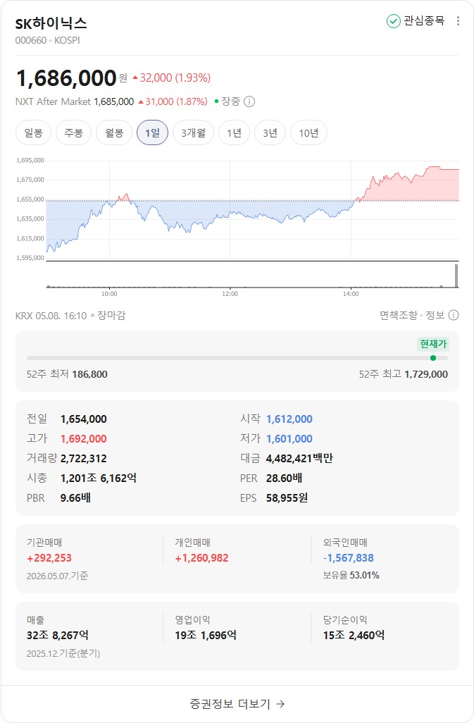Click the 보유율 53.01% text

[351, 575]
